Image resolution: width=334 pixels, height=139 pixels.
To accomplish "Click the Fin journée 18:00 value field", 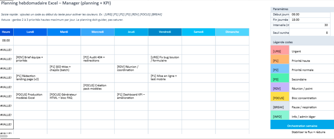I will click(310, 20).
